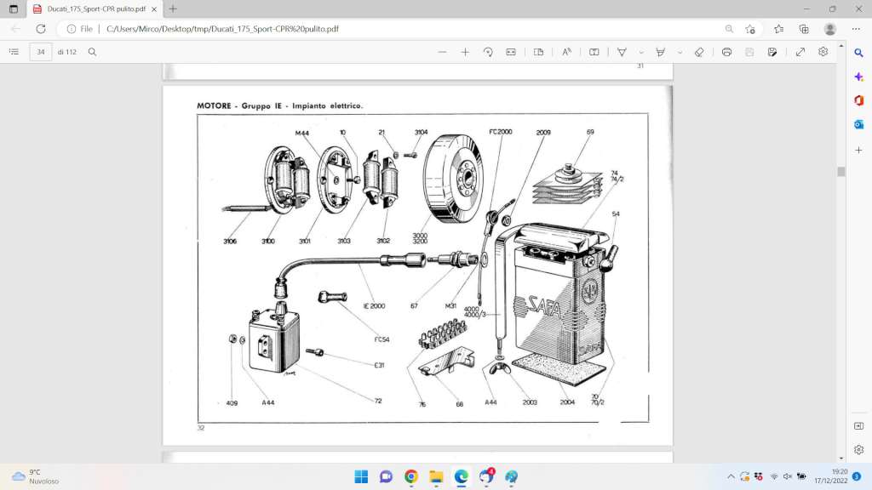Fit PDF to page width

pyautogui.click(x=511, y=52)
